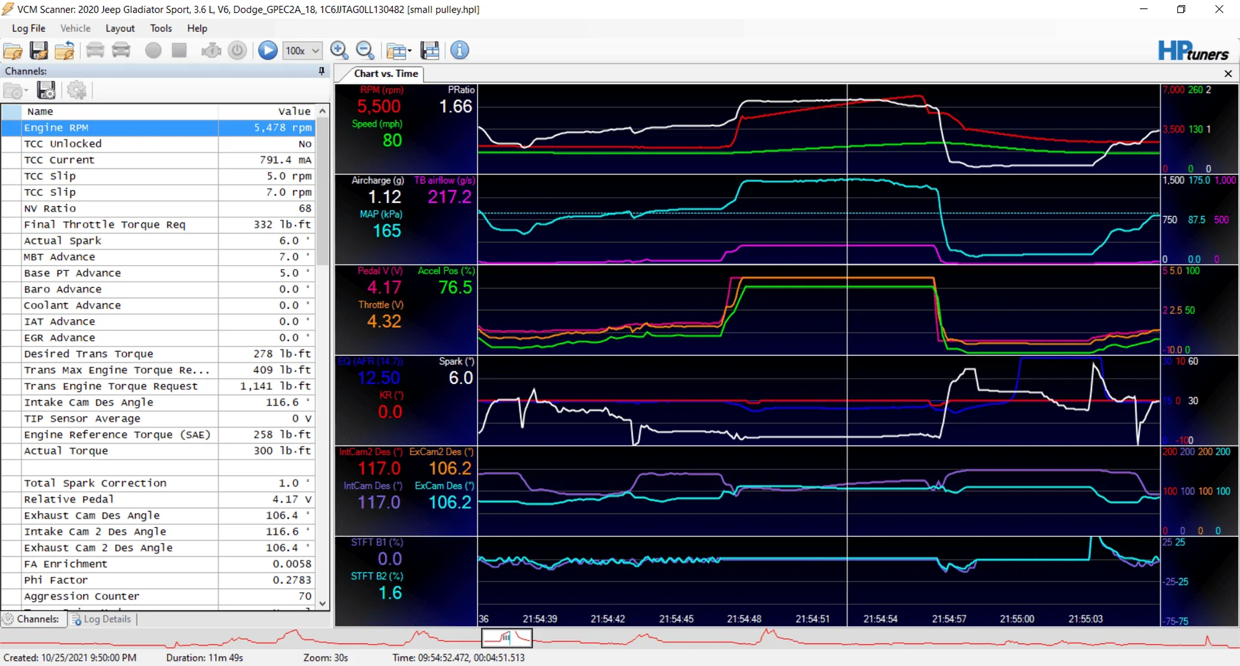
Task: Select the TCC Unlocked channel row
Action: click(x=159, y=144)
